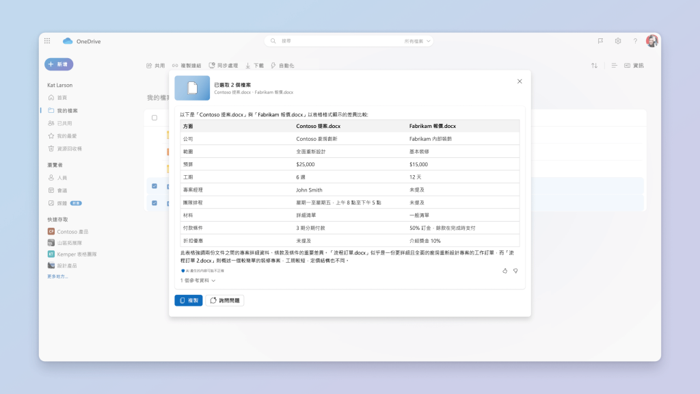Click the Contoso 提案.docx column header
The image size is (700, 394).
click(x=319, y=126)
